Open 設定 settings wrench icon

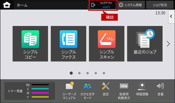coord(106,89)
